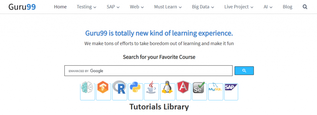Click the Guru99 logo link

[22, 7]
